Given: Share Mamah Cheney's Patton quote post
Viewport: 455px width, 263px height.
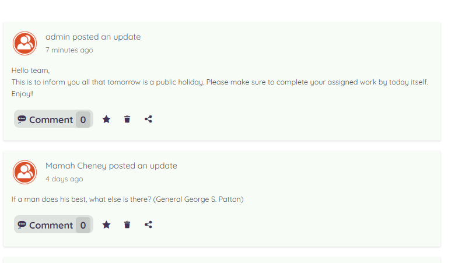Looking at the screenshot, I should point(148,225).
